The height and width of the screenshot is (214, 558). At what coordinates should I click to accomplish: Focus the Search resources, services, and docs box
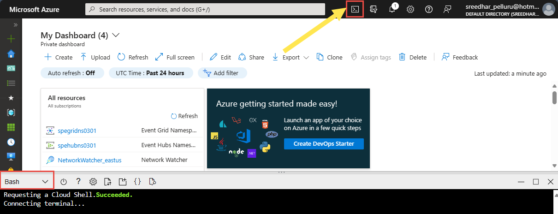205,9
